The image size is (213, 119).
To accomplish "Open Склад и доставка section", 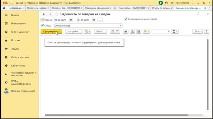I will (20, 57).
